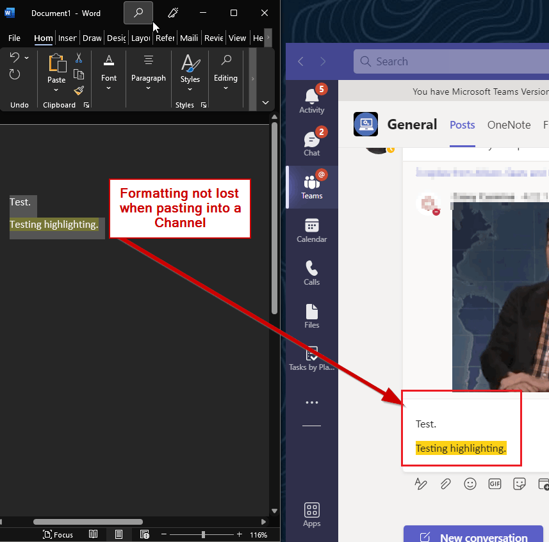Screen dimensions: 549x542
Task: Expand the Editing group dropdown
Action: click(x=225, y=88)
